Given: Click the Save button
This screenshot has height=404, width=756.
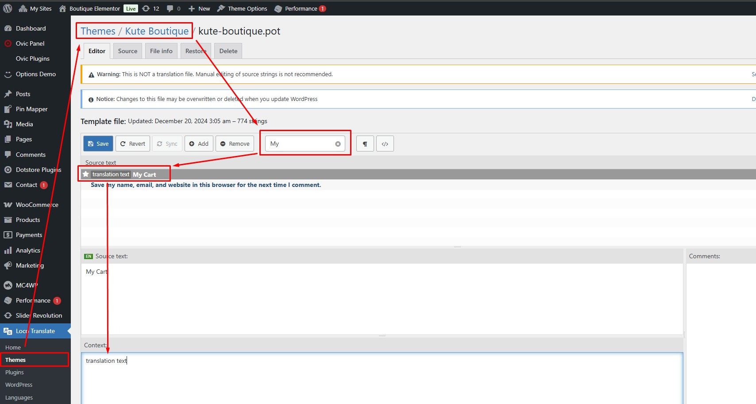Looking at the screenshot, I should coord(98,144).
